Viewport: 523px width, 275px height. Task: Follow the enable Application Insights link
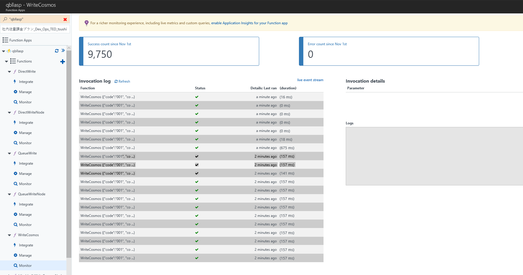250,23
